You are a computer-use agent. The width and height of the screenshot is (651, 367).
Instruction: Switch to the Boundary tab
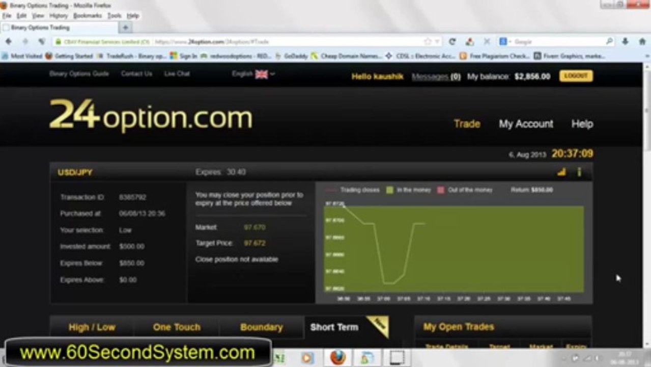(261, 327)
